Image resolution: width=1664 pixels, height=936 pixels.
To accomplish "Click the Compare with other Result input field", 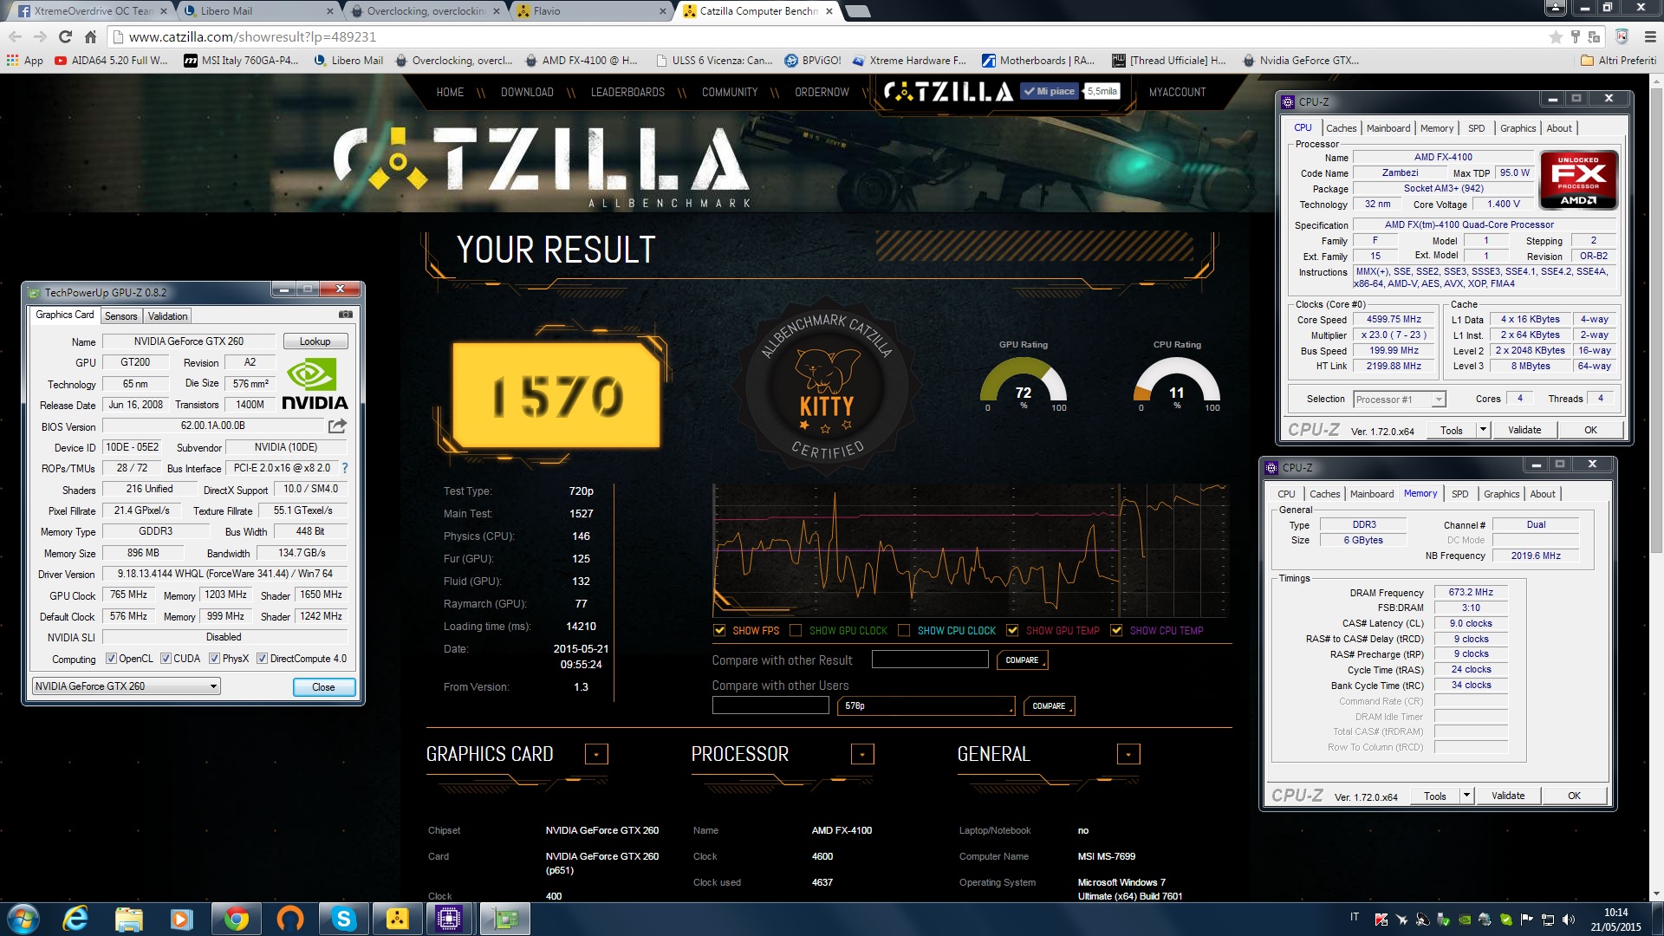I will [x=930, y=660].
